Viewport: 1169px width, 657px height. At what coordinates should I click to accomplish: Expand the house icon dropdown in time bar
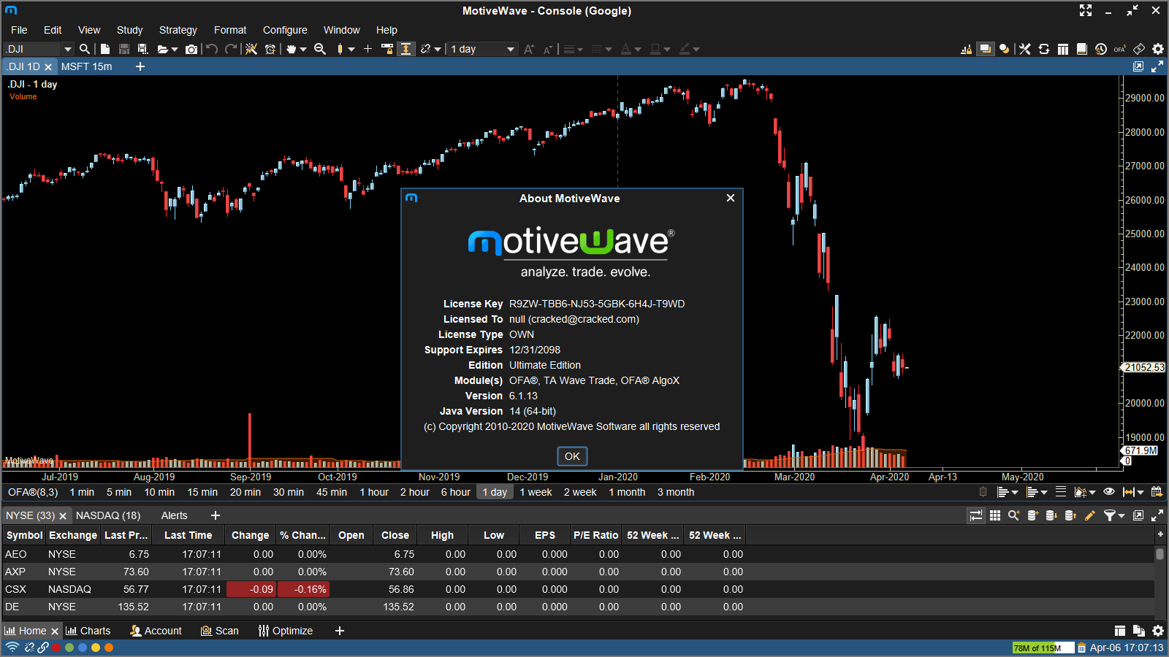pyautogui.click(x=1092, y=493)
